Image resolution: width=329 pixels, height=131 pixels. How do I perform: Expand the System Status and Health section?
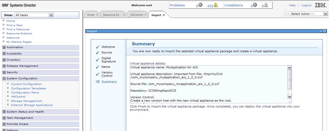coord(4,112)
